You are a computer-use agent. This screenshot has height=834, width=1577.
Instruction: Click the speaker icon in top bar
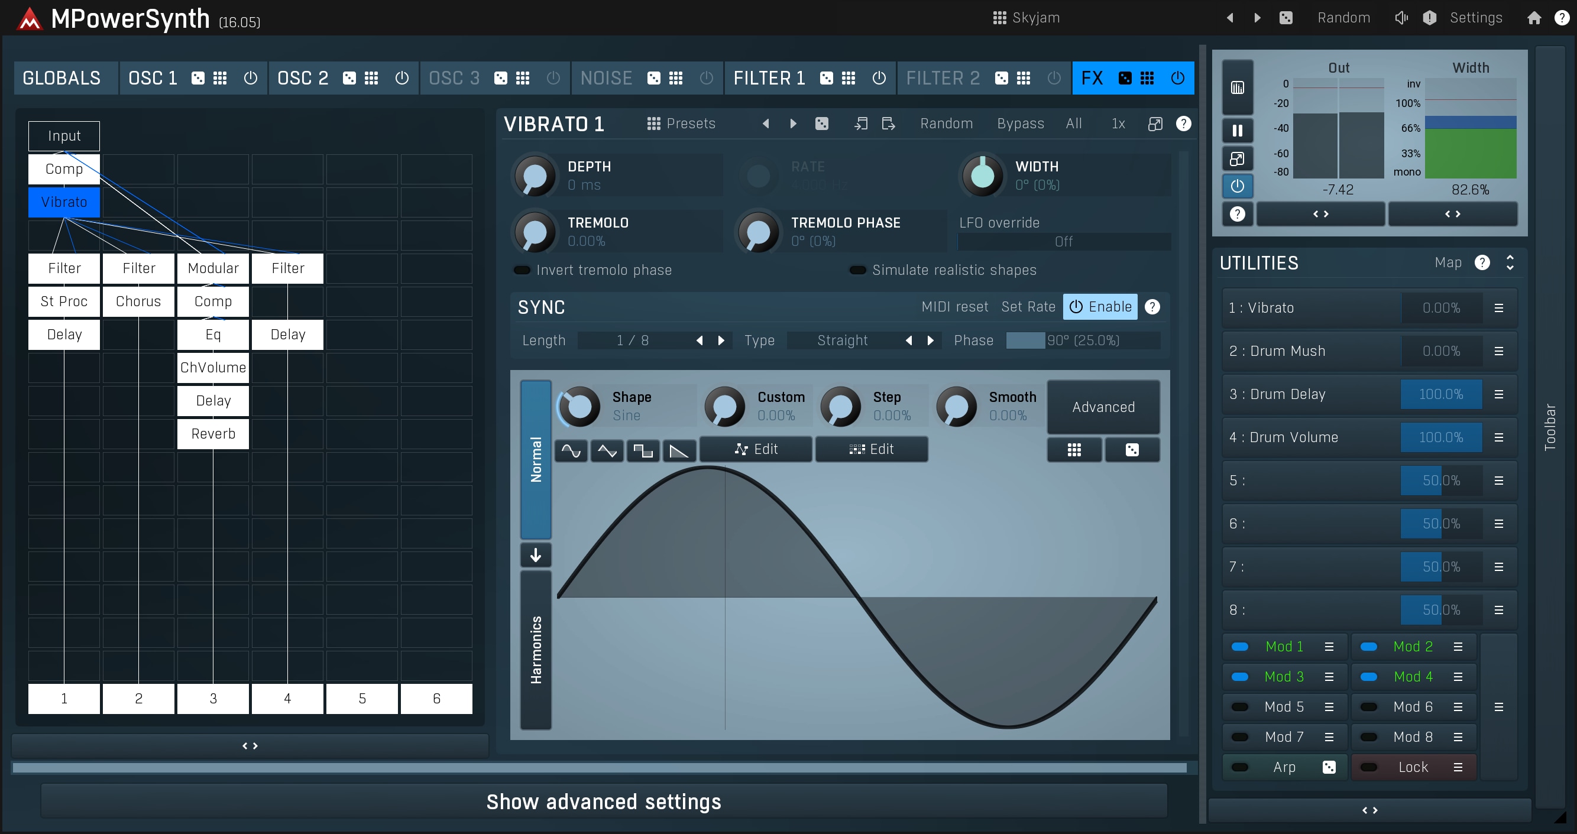(x=1401, y=18)
